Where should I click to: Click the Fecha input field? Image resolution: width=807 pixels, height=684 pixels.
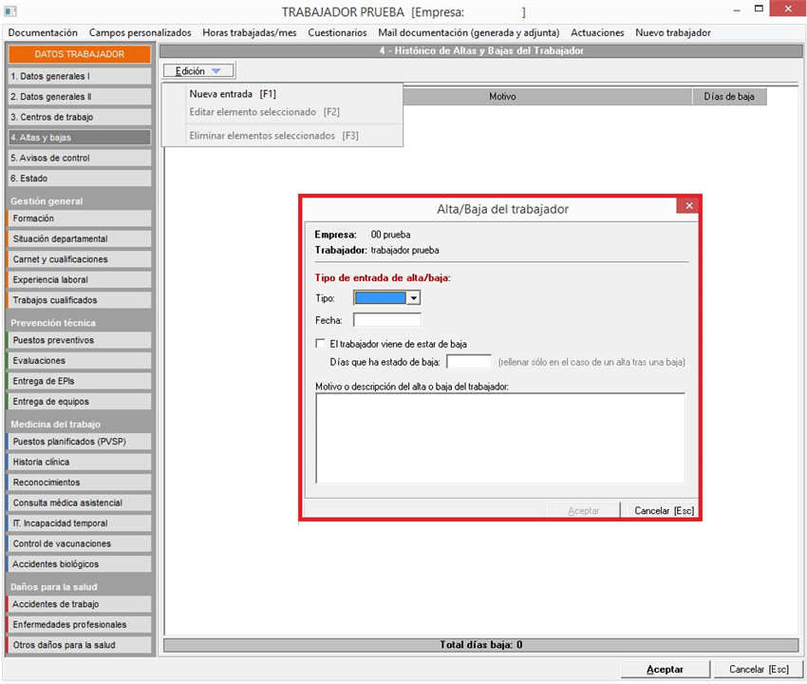click(387, 320)
